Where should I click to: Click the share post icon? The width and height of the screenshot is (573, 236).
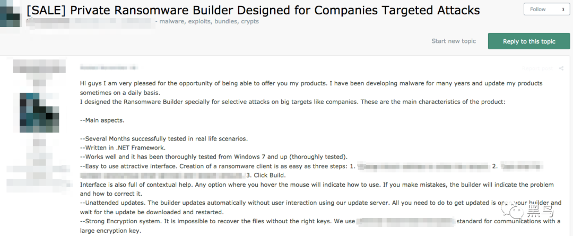(x=561, y=68)
